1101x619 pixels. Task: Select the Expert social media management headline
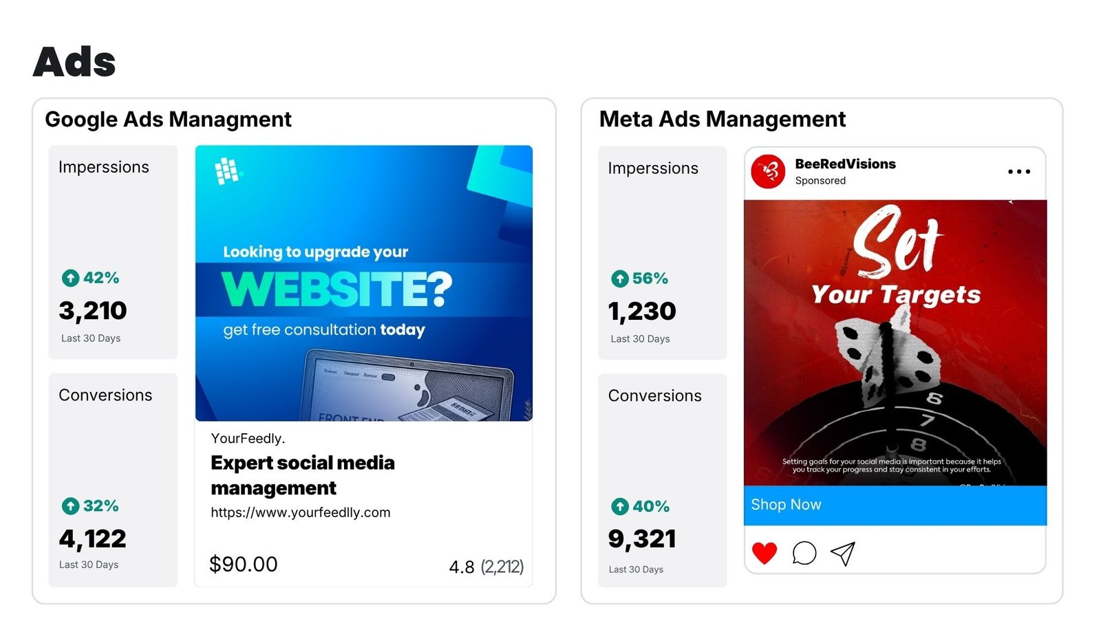tap(303, 475)
